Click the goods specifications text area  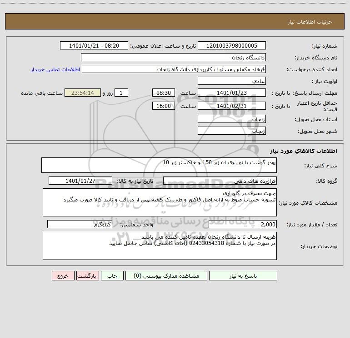pos(160,202)
